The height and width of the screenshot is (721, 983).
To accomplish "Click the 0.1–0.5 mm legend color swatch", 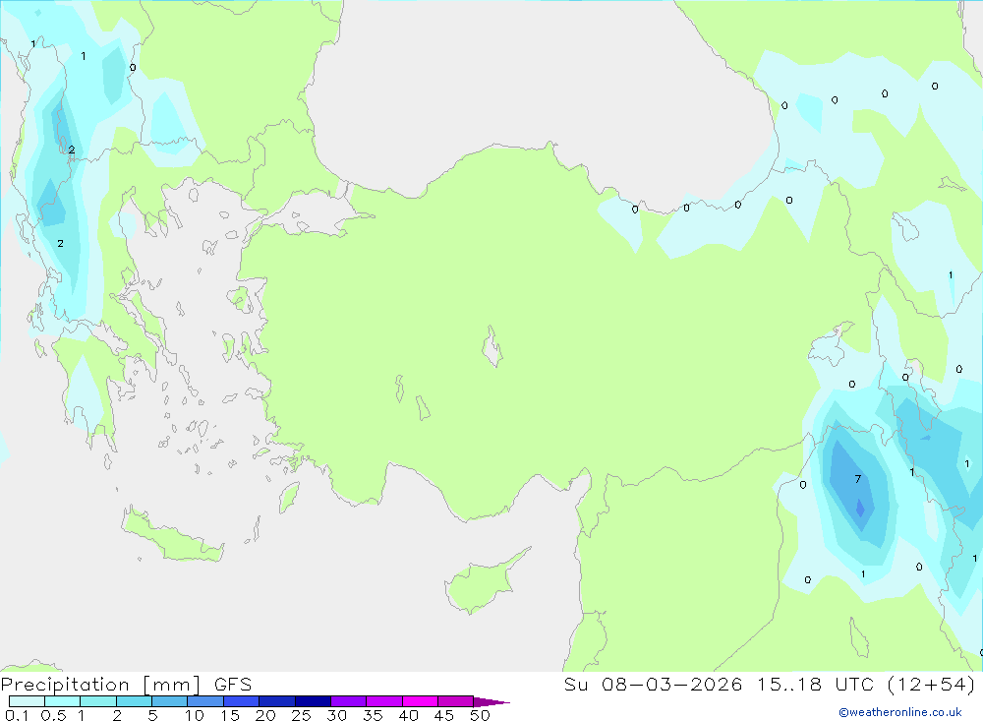I will [27, 701].
